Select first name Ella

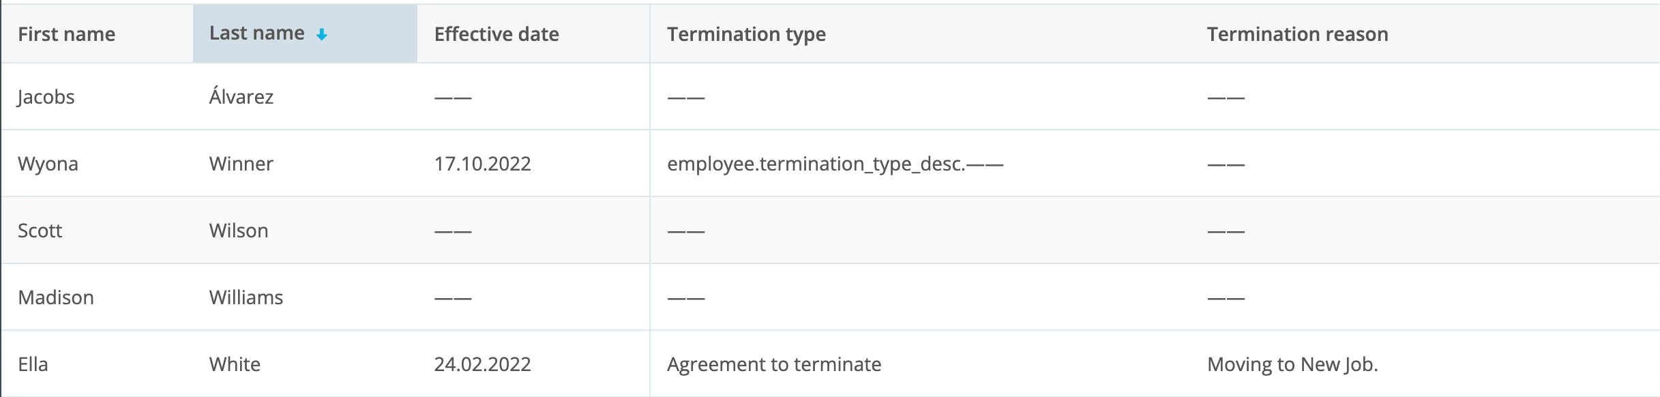click(x=33, y=364)
